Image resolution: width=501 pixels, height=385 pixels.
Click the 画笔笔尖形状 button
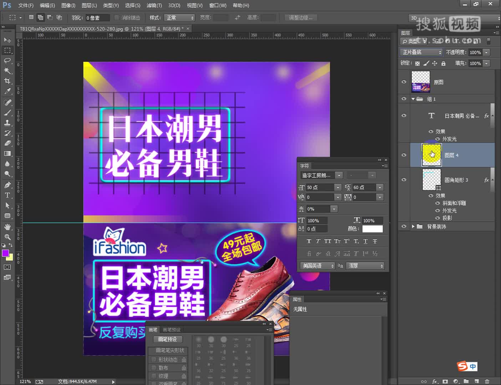[x=168, y=350]
